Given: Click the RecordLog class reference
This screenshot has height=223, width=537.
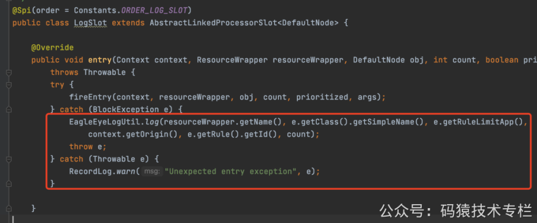Looking at the screenshot, I should 91,172.
